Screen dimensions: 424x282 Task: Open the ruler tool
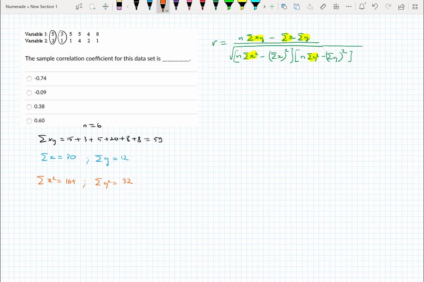point(323,7)
